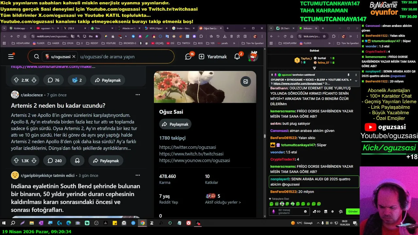418x235 pixels.
Task: Open the HABER bookmark folder
Action: (x=54, y=43)
